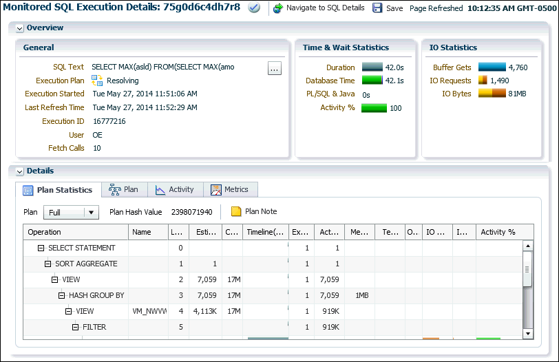The image size is (559, 362).
Task: Click the green Activity % bar
Action: tap(374, 108)
